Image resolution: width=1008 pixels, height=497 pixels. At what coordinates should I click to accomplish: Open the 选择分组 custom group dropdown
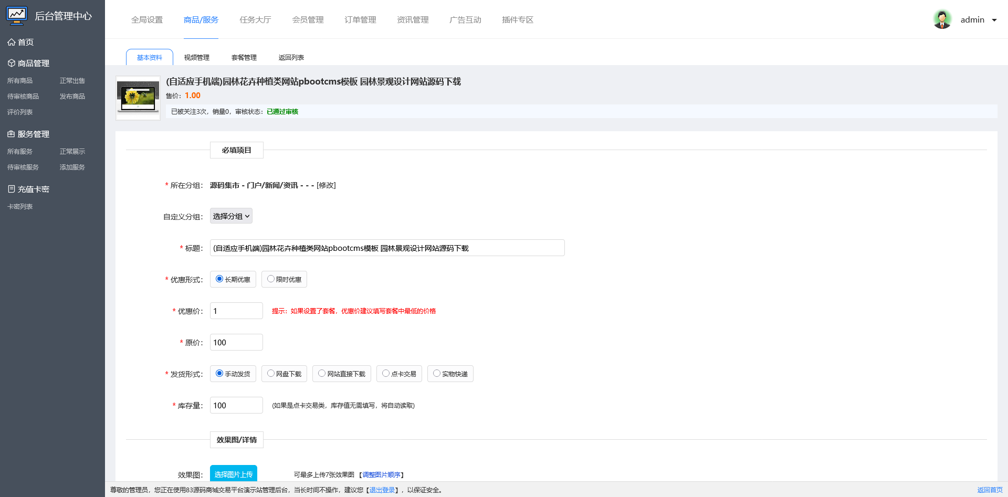231,216
